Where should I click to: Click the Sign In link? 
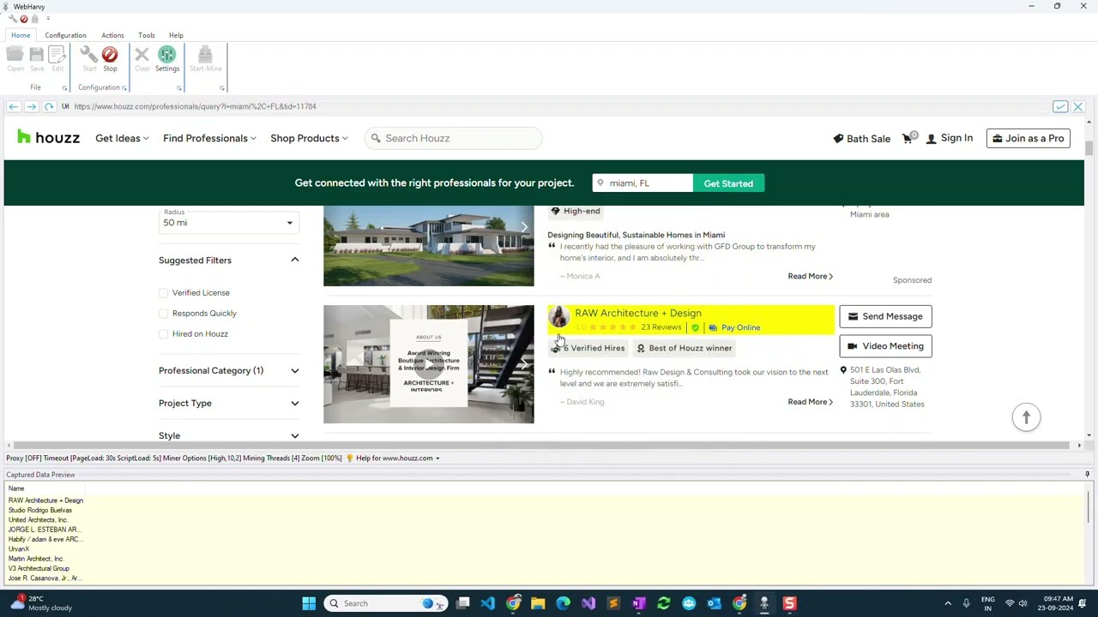[x=950, y=138]
